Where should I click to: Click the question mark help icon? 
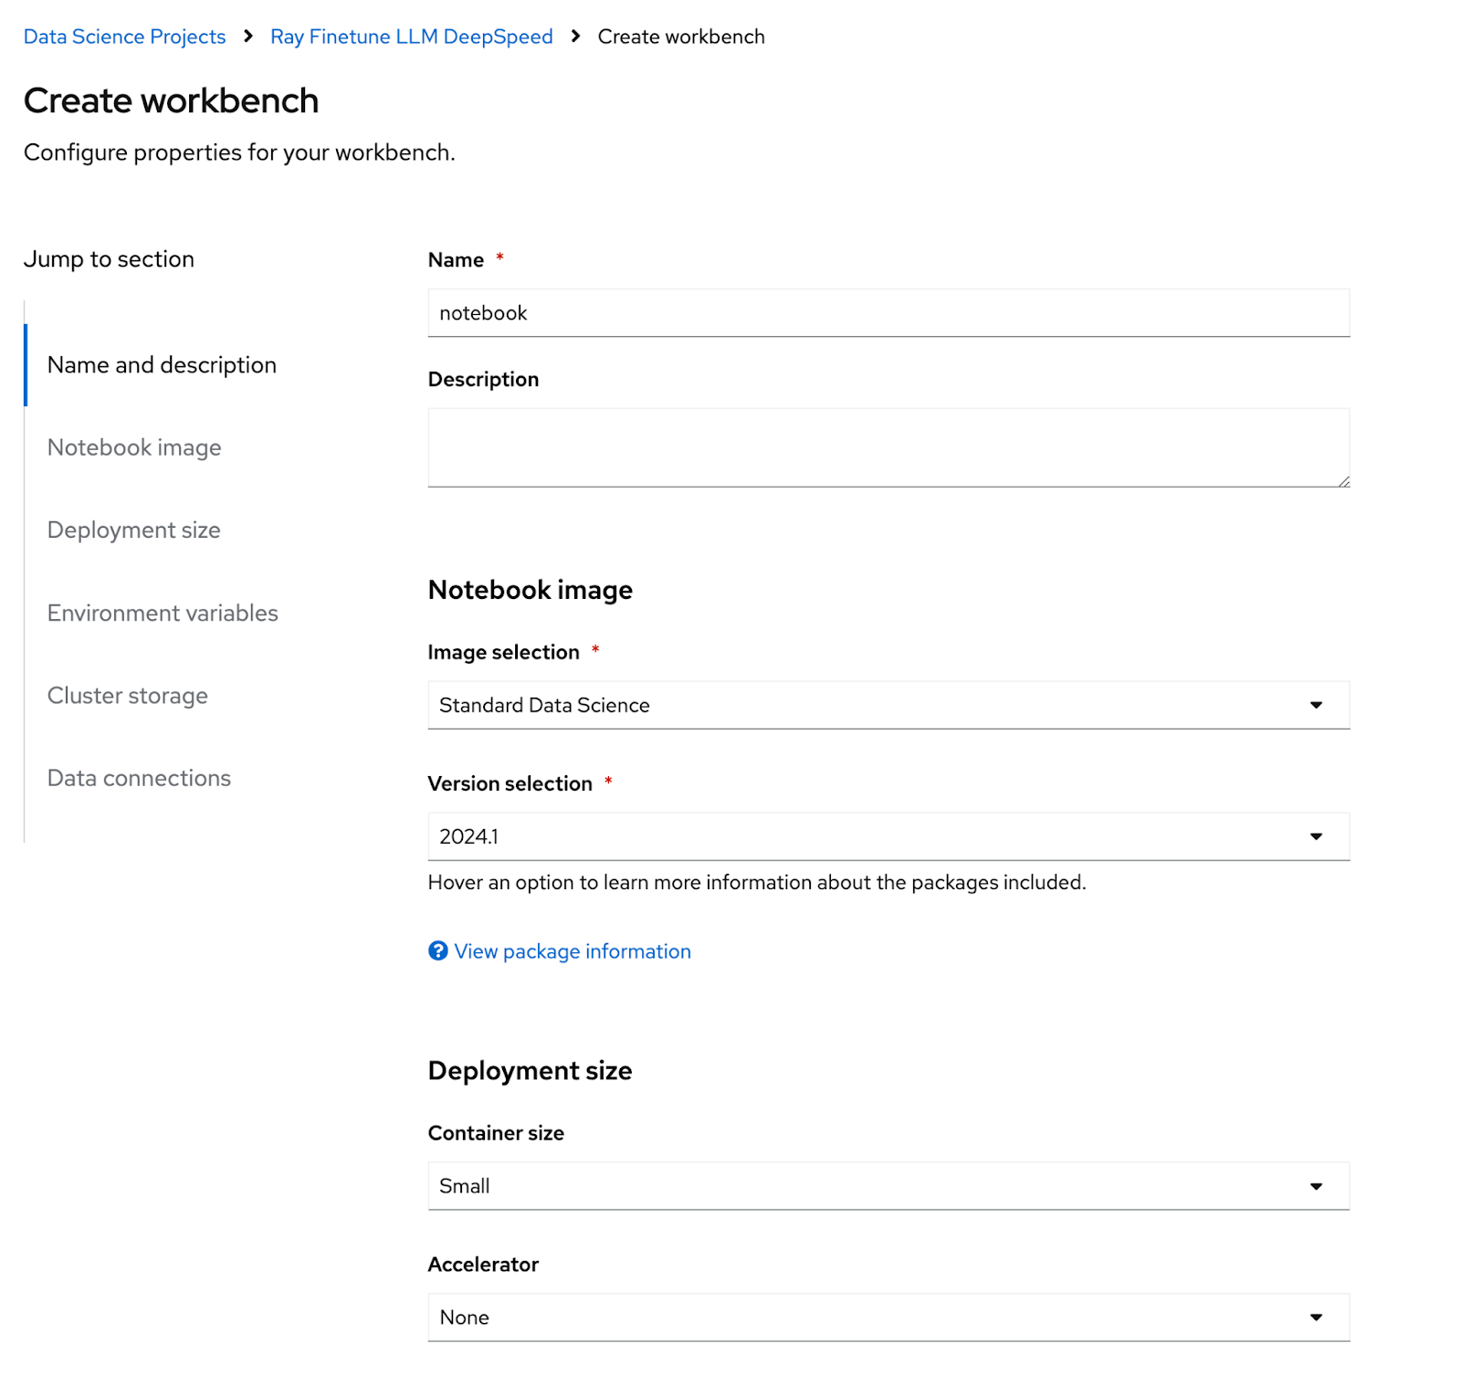(438, 951)
